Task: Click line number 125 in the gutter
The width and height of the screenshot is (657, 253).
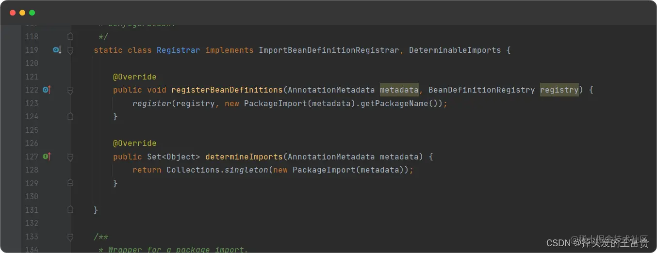Action: 32,130
